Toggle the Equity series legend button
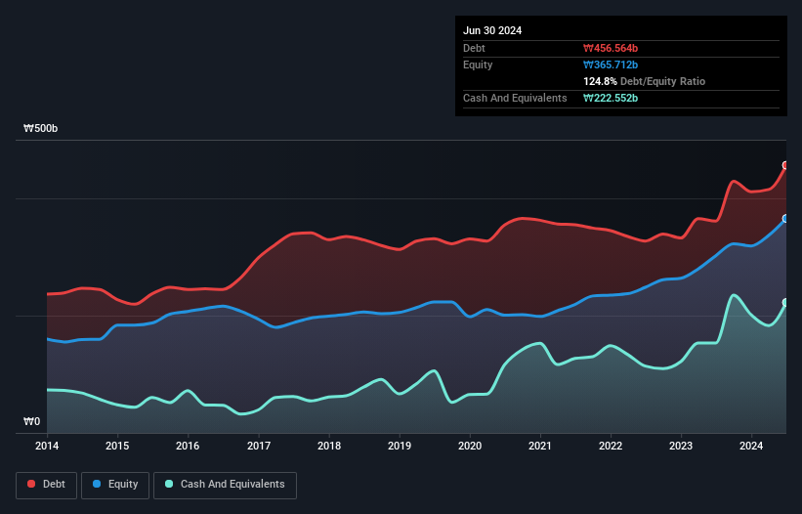This screenshot has height=514, width=802. (x=115, y=485)
